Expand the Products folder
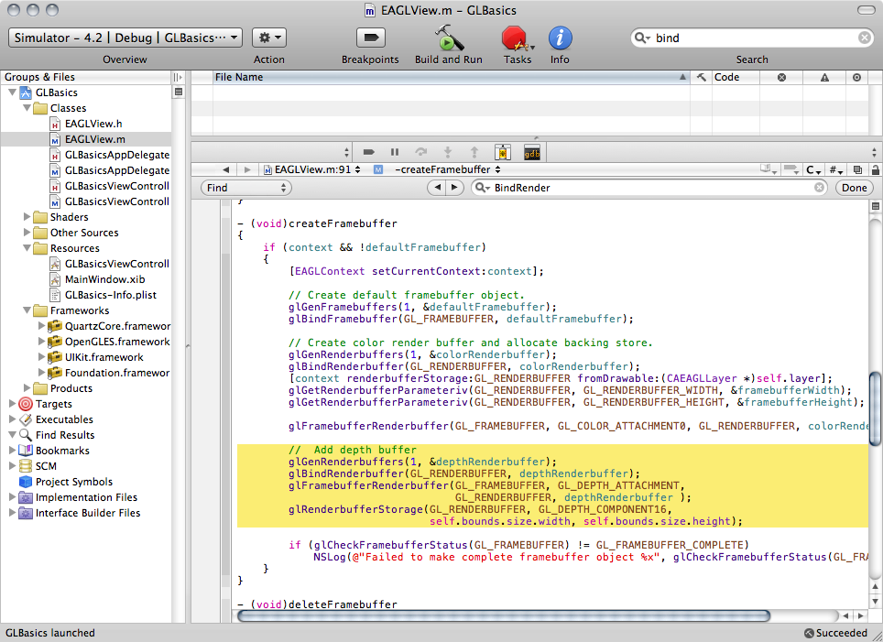This screenshot has width=883, height=642. pyautogui.click(x=27, y=388)
